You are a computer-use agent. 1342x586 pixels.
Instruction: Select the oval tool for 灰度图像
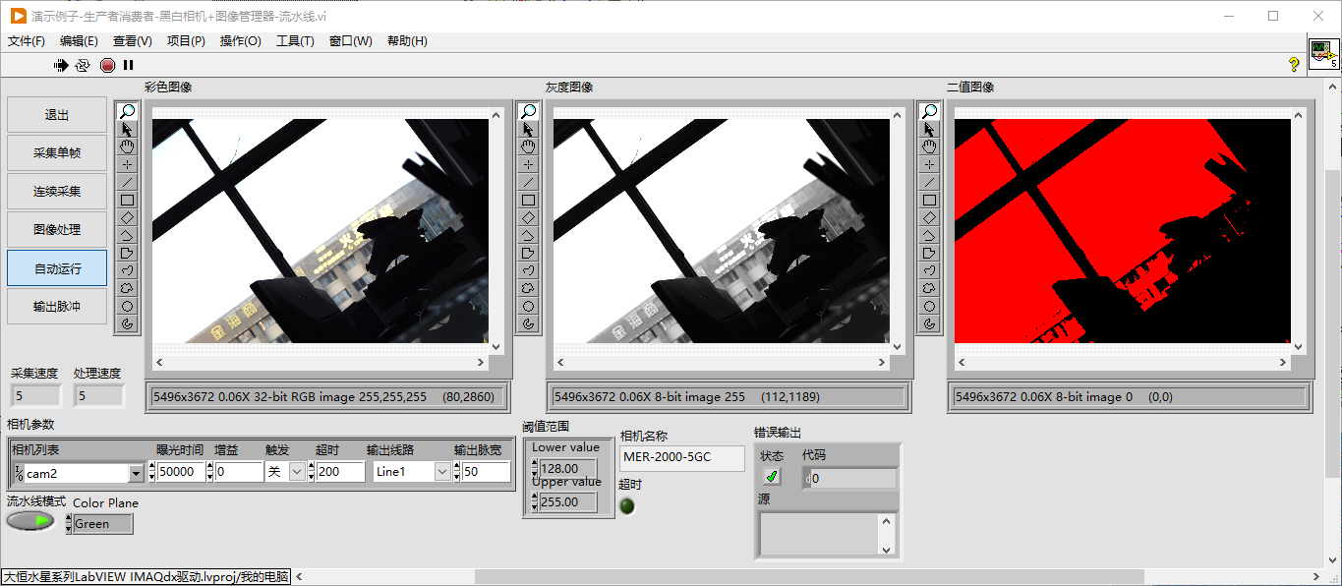(529, 306)
